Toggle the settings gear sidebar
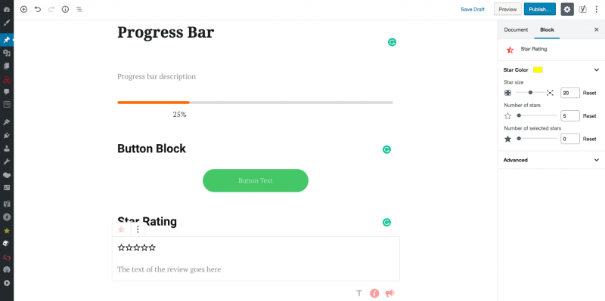Viewport: 605px width, 301px height. (x=566, y=9)
